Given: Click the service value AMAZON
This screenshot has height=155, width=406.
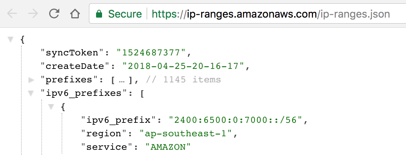Looking at the screenshot, I should tap(168, 147).
